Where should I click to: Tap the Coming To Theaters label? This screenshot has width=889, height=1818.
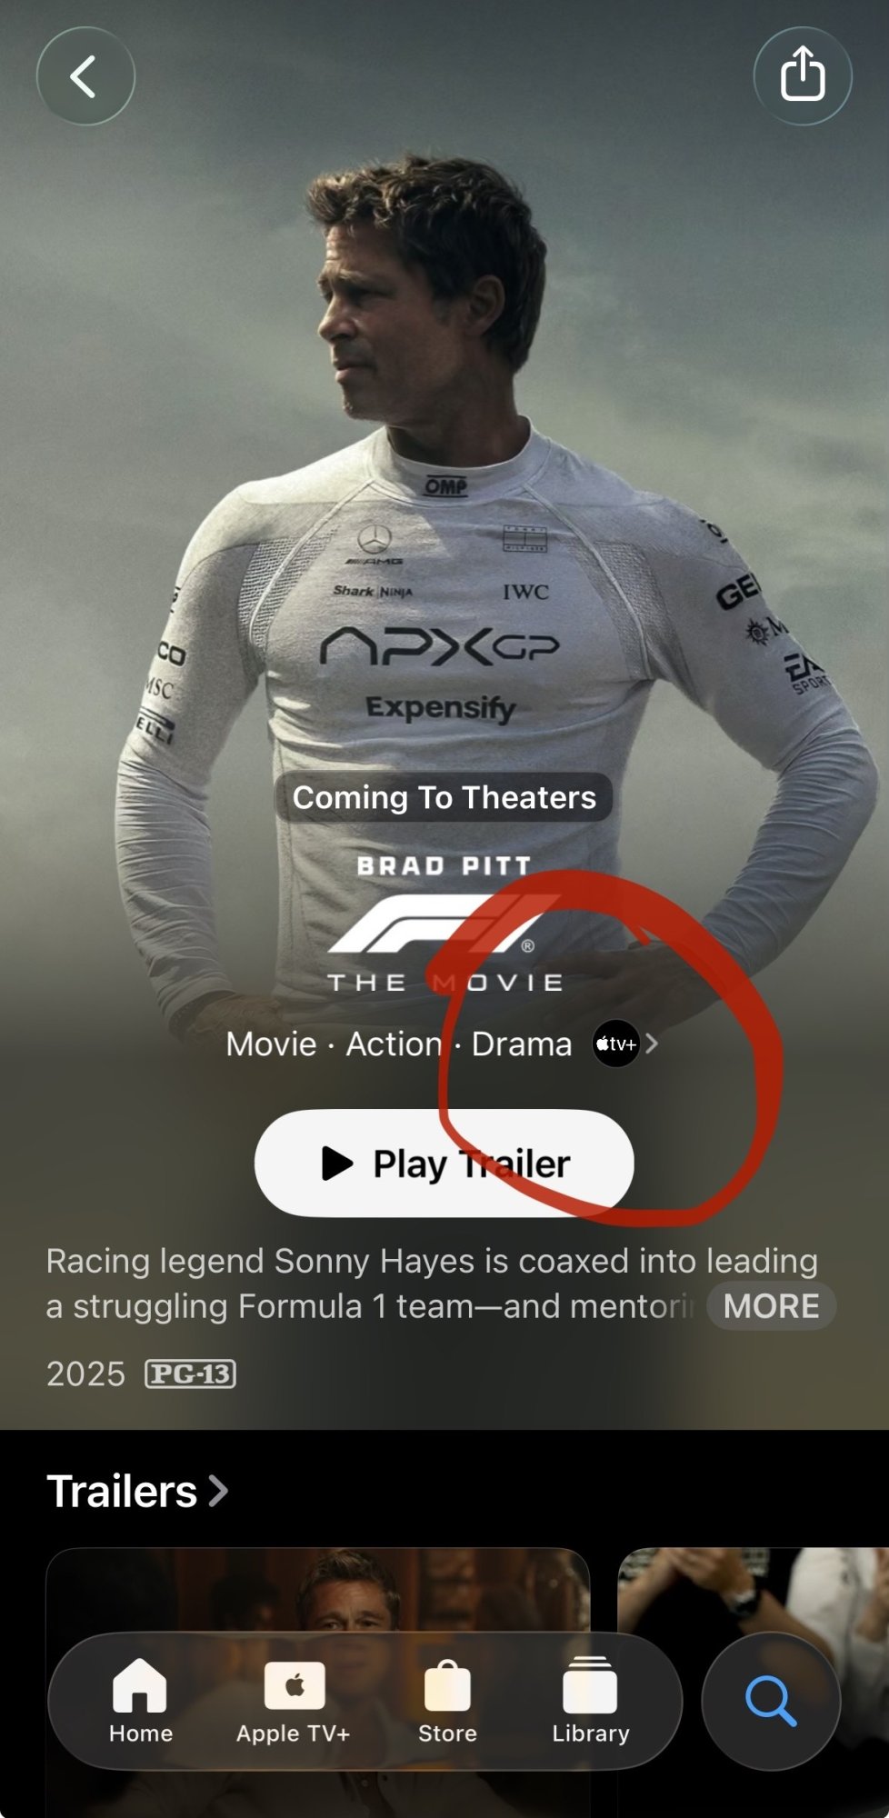point(444,797)
